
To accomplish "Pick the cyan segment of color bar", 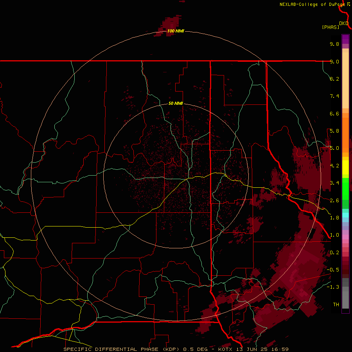I will (345, 215).
